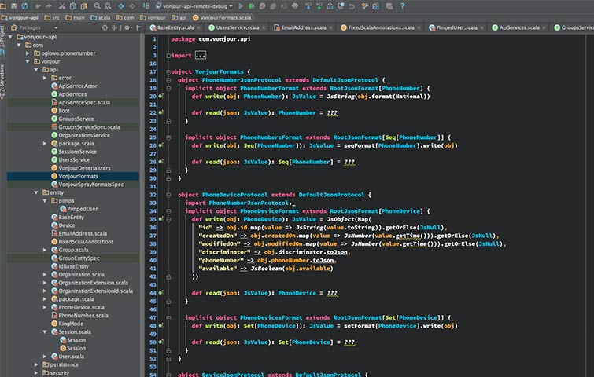Screen dimensions: 594x377
Task: Collapse the entity folder in tree
Action: point(36,193)
